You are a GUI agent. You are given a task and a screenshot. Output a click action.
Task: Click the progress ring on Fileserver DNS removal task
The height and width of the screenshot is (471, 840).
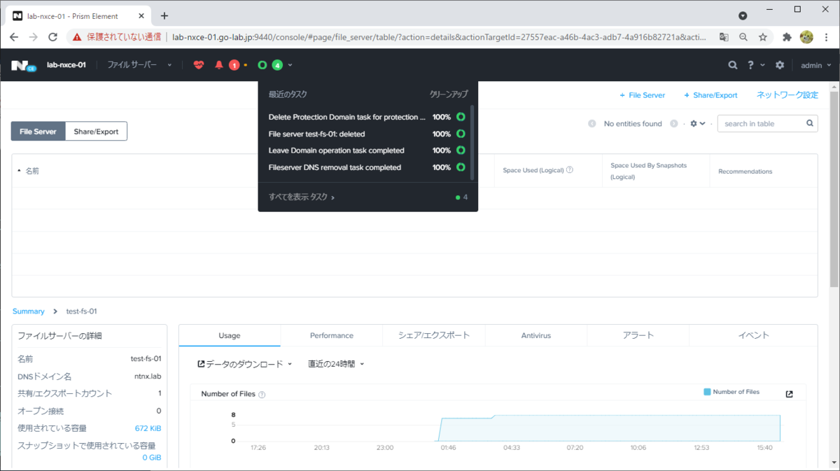(x=458, y=167)
